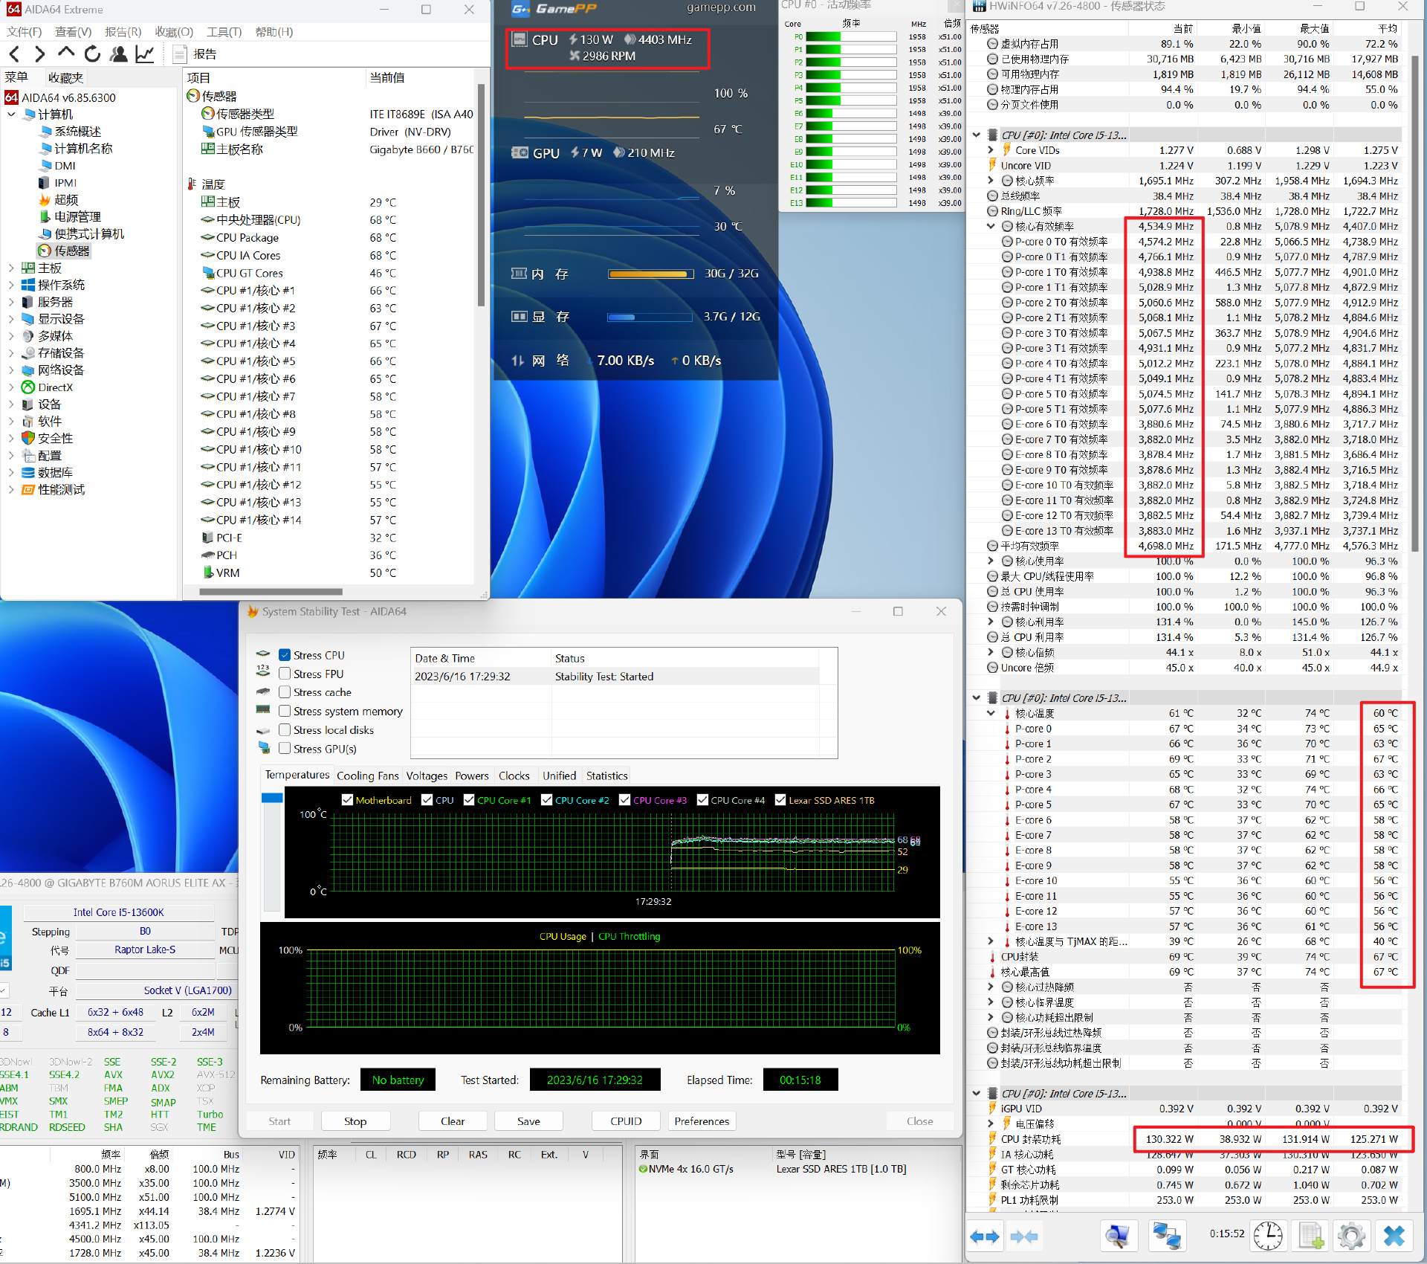Click the AIDA64 refresh toolbar icon
The image size is (1427, 1264).
click(92, 54)
